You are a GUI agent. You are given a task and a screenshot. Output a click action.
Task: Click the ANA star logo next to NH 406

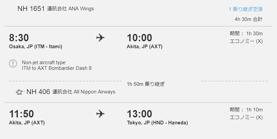coord(20,92)
